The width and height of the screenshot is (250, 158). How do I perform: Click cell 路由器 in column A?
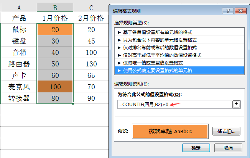click(19, 64)
